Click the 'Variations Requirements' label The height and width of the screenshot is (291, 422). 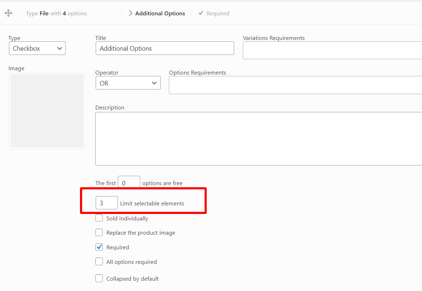click(x=274, y=38)
